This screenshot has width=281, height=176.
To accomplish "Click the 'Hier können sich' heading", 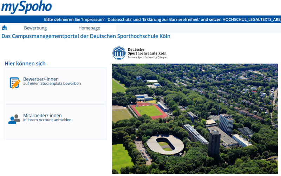I will tap(25, 64).
